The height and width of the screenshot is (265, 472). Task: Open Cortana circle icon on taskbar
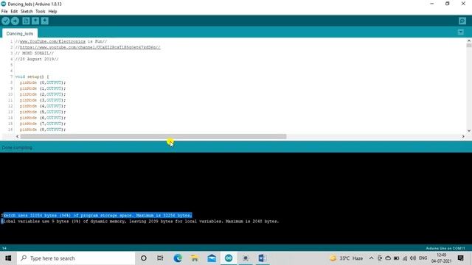(144, 258)
